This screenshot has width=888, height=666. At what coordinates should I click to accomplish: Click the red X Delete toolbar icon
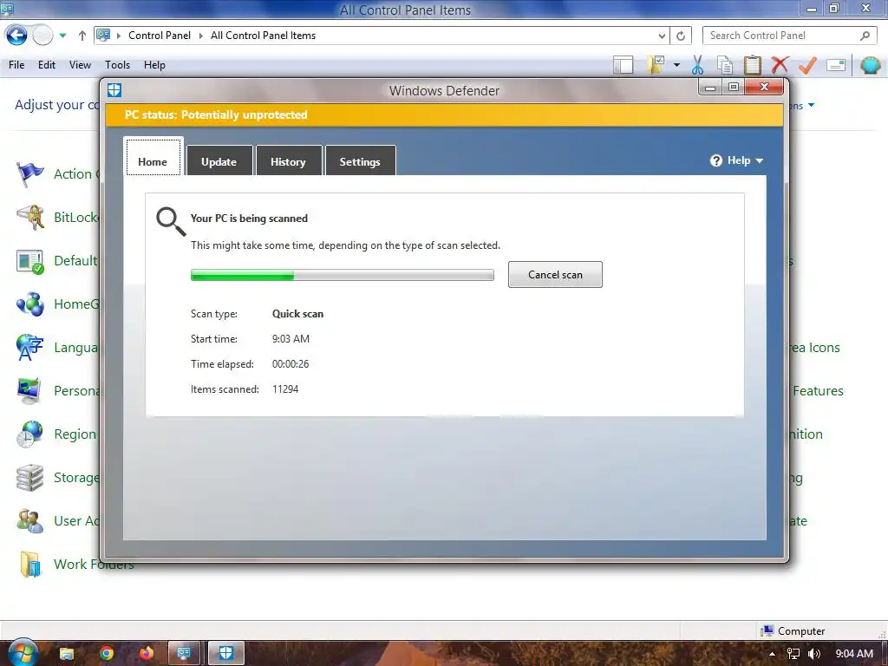click(780, 65)
